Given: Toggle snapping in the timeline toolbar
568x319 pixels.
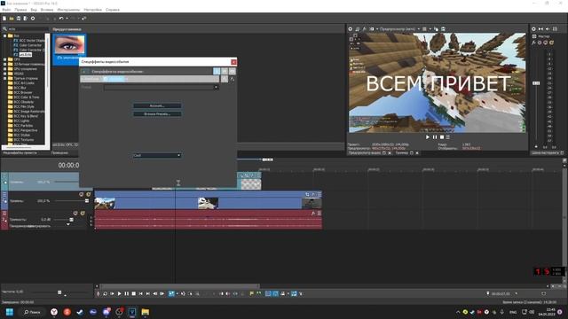Looking at the screenshot, I should 268,293.
